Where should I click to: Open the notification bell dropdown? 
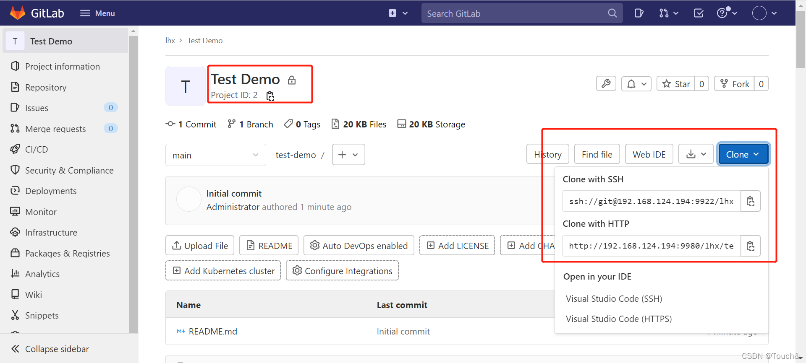tap(636, 84)
